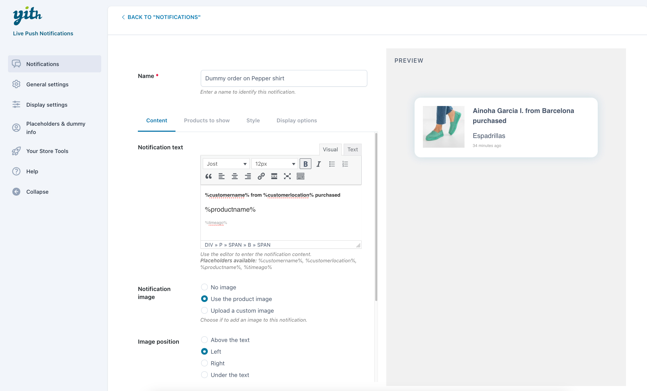Click the General settings gear icon
This screenshot has height=391, width=647.
(16, 84)
